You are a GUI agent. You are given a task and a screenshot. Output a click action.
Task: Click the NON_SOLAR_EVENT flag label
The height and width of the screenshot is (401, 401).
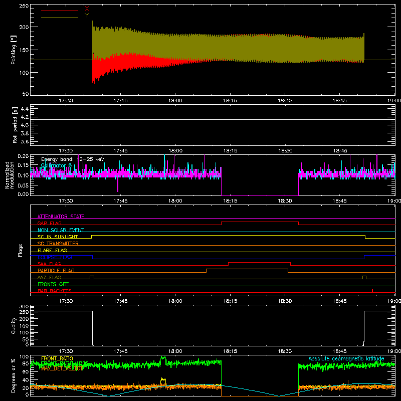coord(61,230)
